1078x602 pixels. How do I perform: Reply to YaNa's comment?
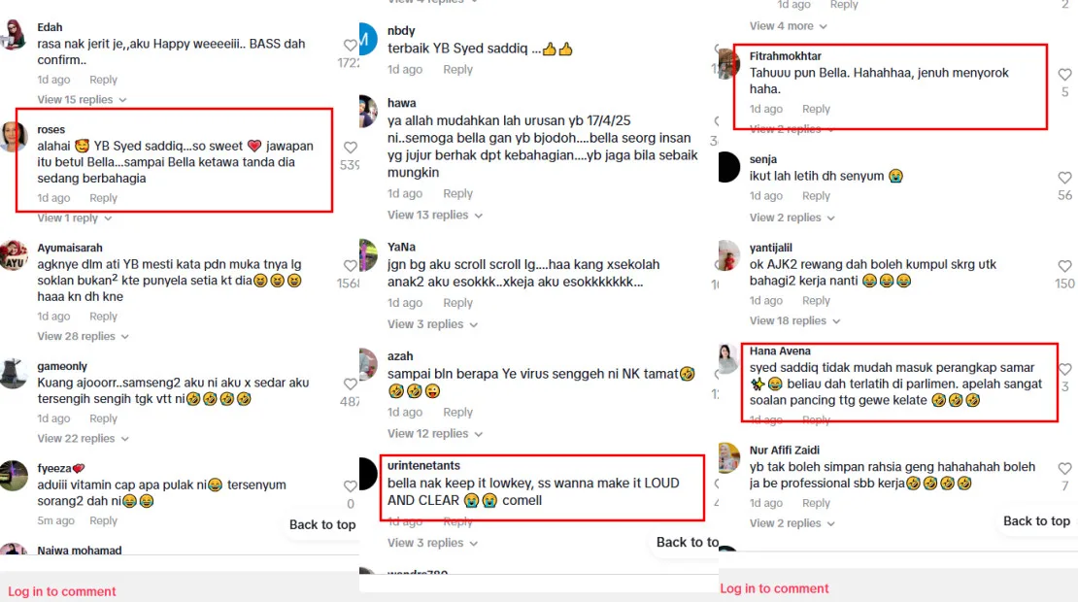coord(457,303)
